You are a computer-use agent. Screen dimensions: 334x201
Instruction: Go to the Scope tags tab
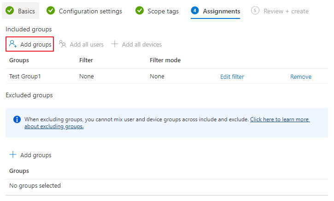157,11
